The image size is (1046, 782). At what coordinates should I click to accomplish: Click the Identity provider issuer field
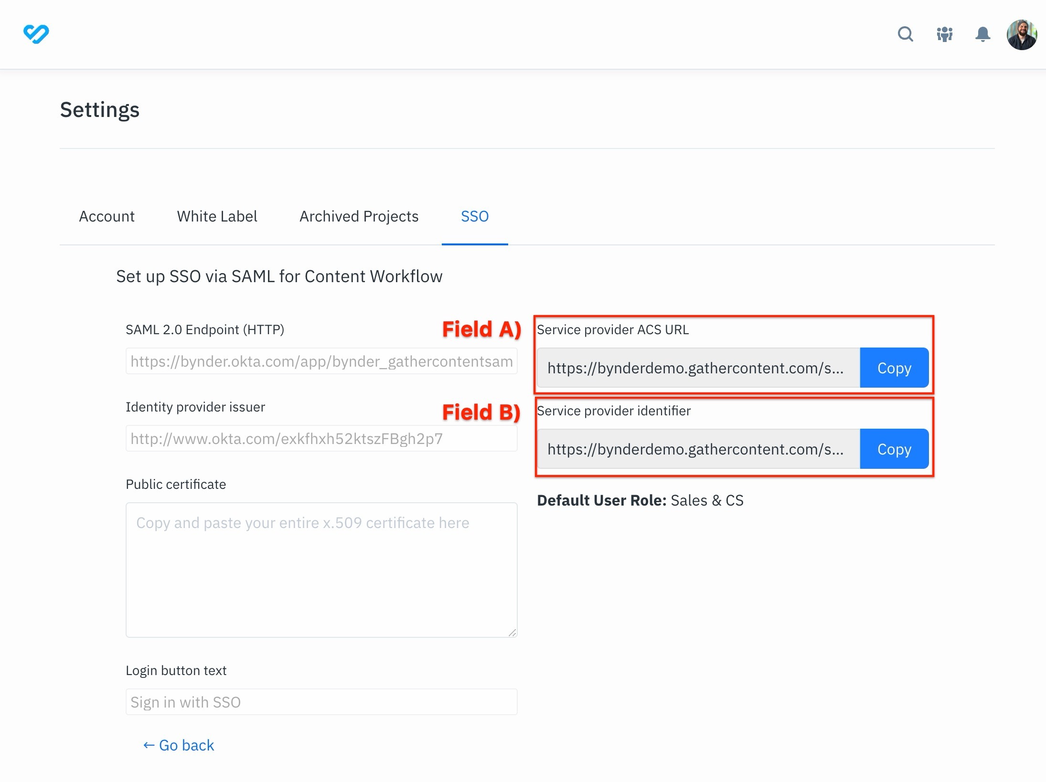tap(321, 439)
